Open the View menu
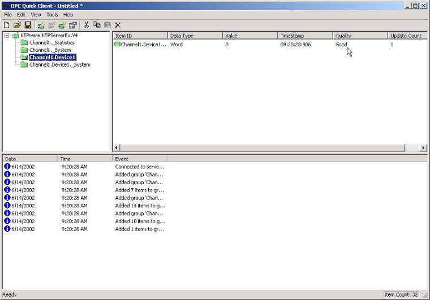Screen dimensions: 430x300 [36, 15]
